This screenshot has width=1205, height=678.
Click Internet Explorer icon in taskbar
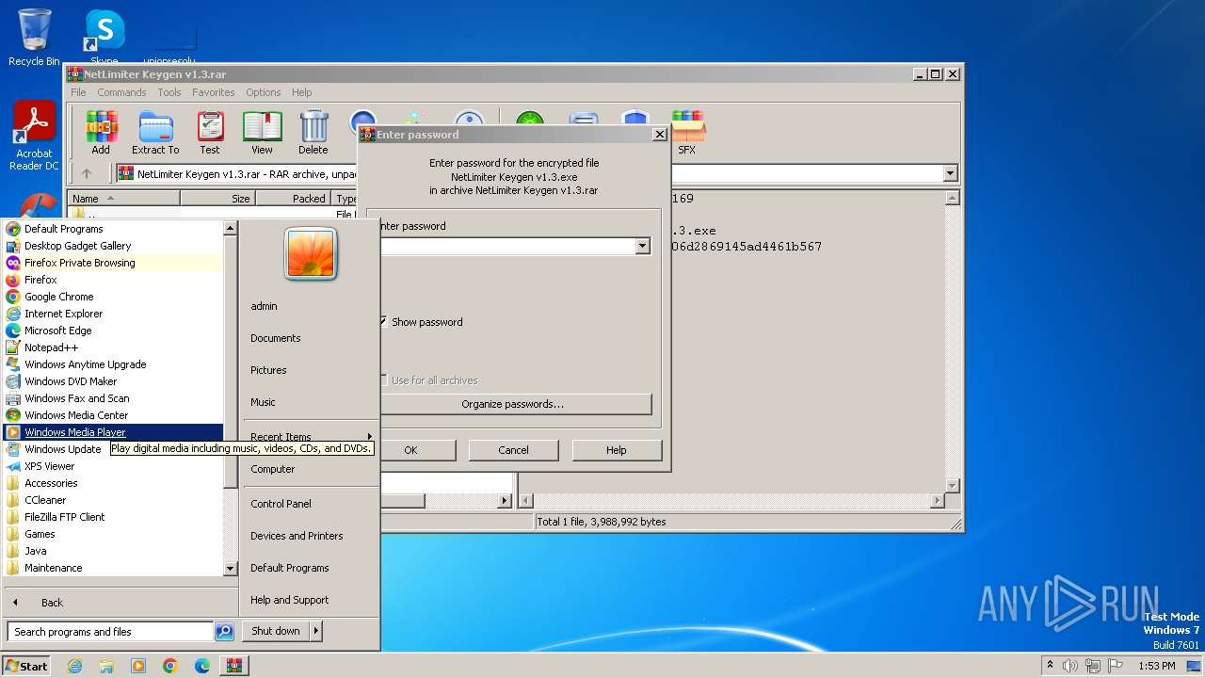click(75, 666)
